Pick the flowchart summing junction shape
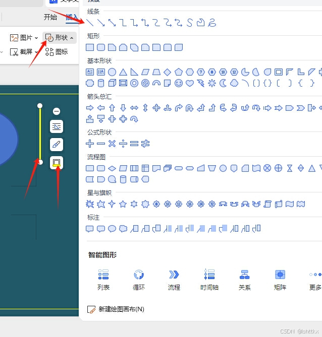The height and width of the screenshot is (337, 322). (267, 168)
